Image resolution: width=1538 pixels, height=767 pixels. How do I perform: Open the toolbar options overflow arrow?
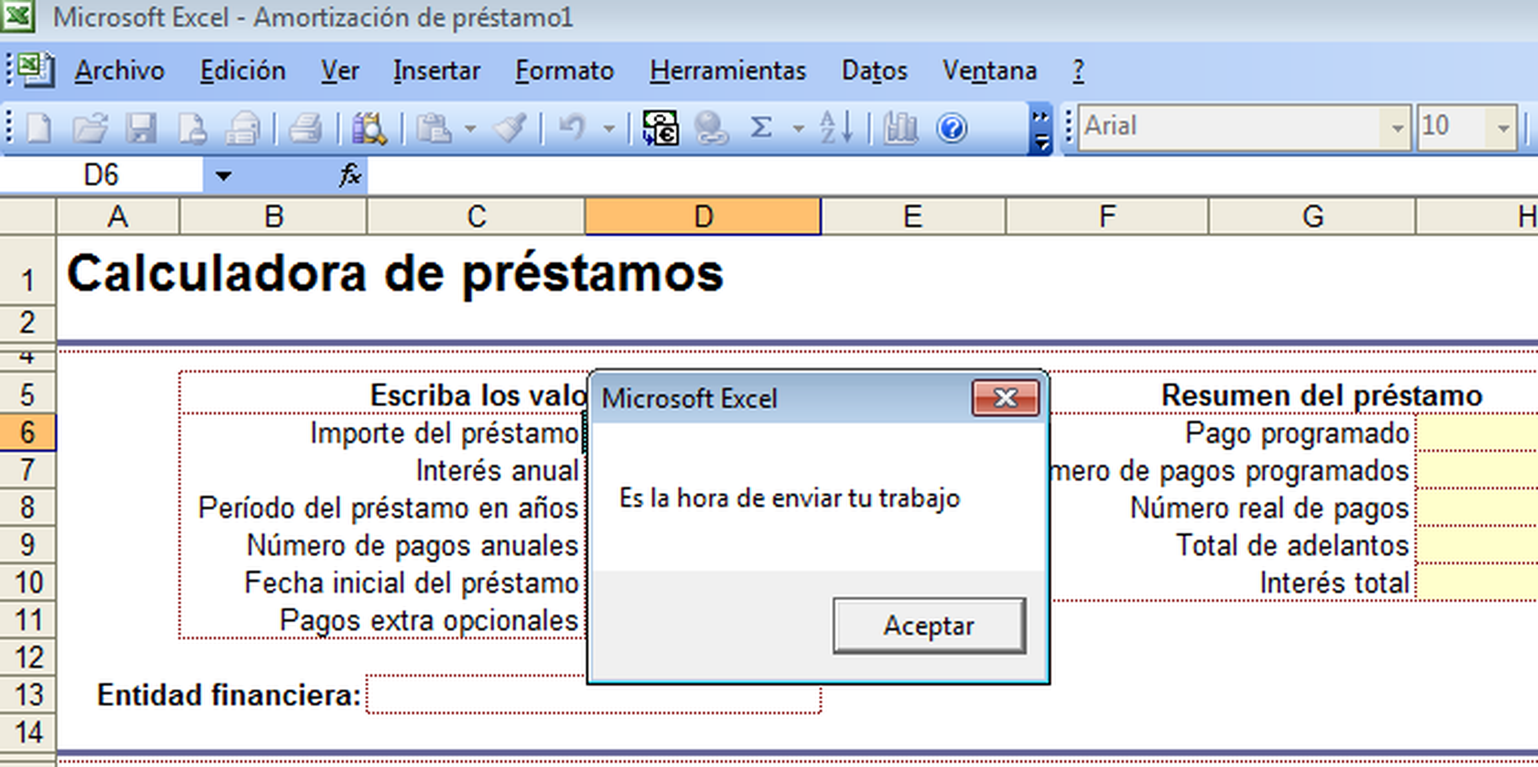coord(1041,129)
